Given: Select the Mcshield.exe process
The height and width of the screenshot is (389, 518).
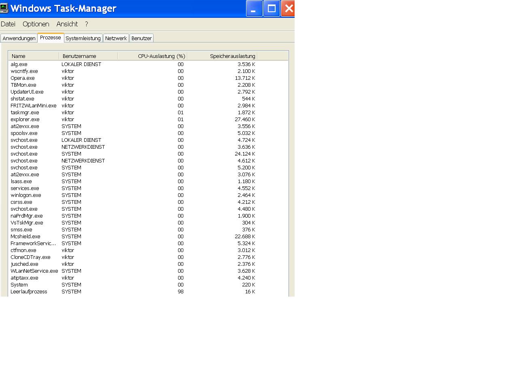Looking at the screenshot, I should [x=148, y=237].
